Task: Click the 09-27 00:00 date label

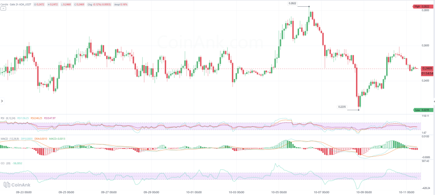Action: pyautogui.click(x=108, y=192)
